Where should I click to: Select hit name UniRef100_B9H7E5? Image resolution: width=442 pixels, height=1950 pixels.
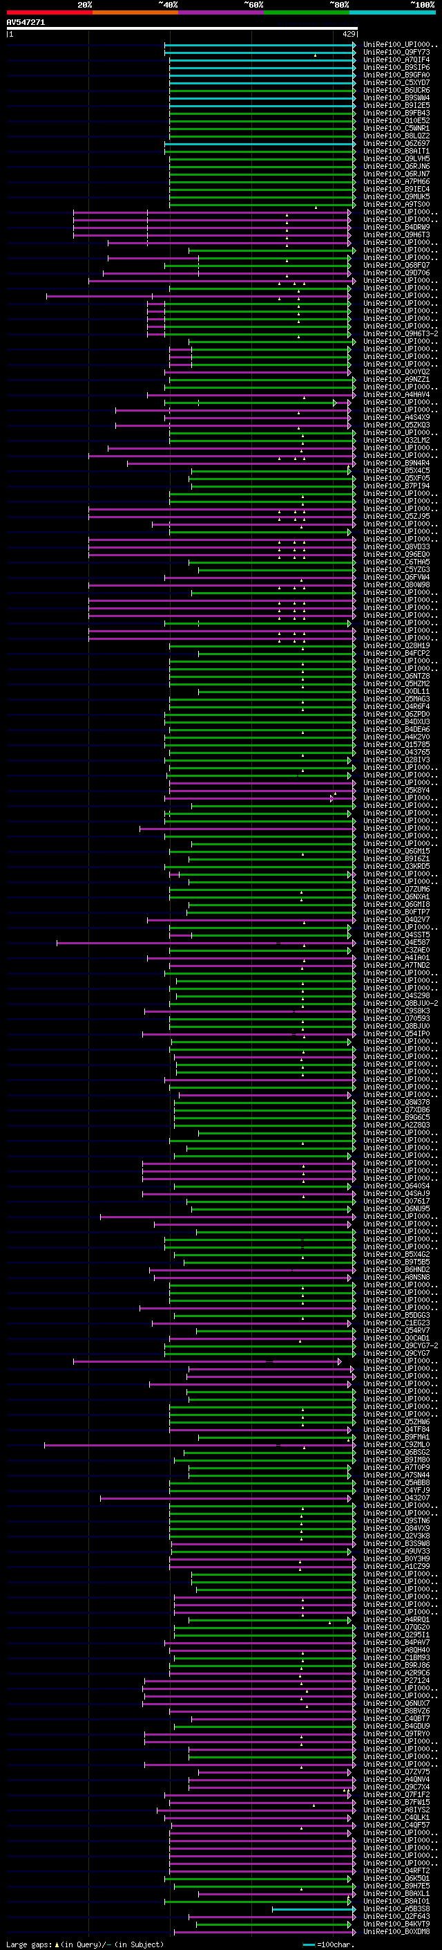(396, 1886)
